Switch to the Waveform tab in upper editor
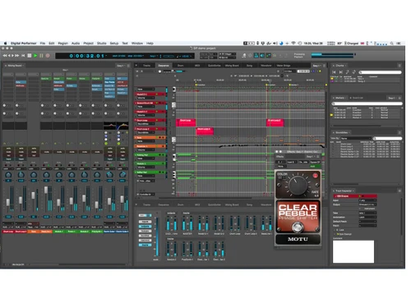The height and width of the screenshot is (308, 411). [266, 66]
